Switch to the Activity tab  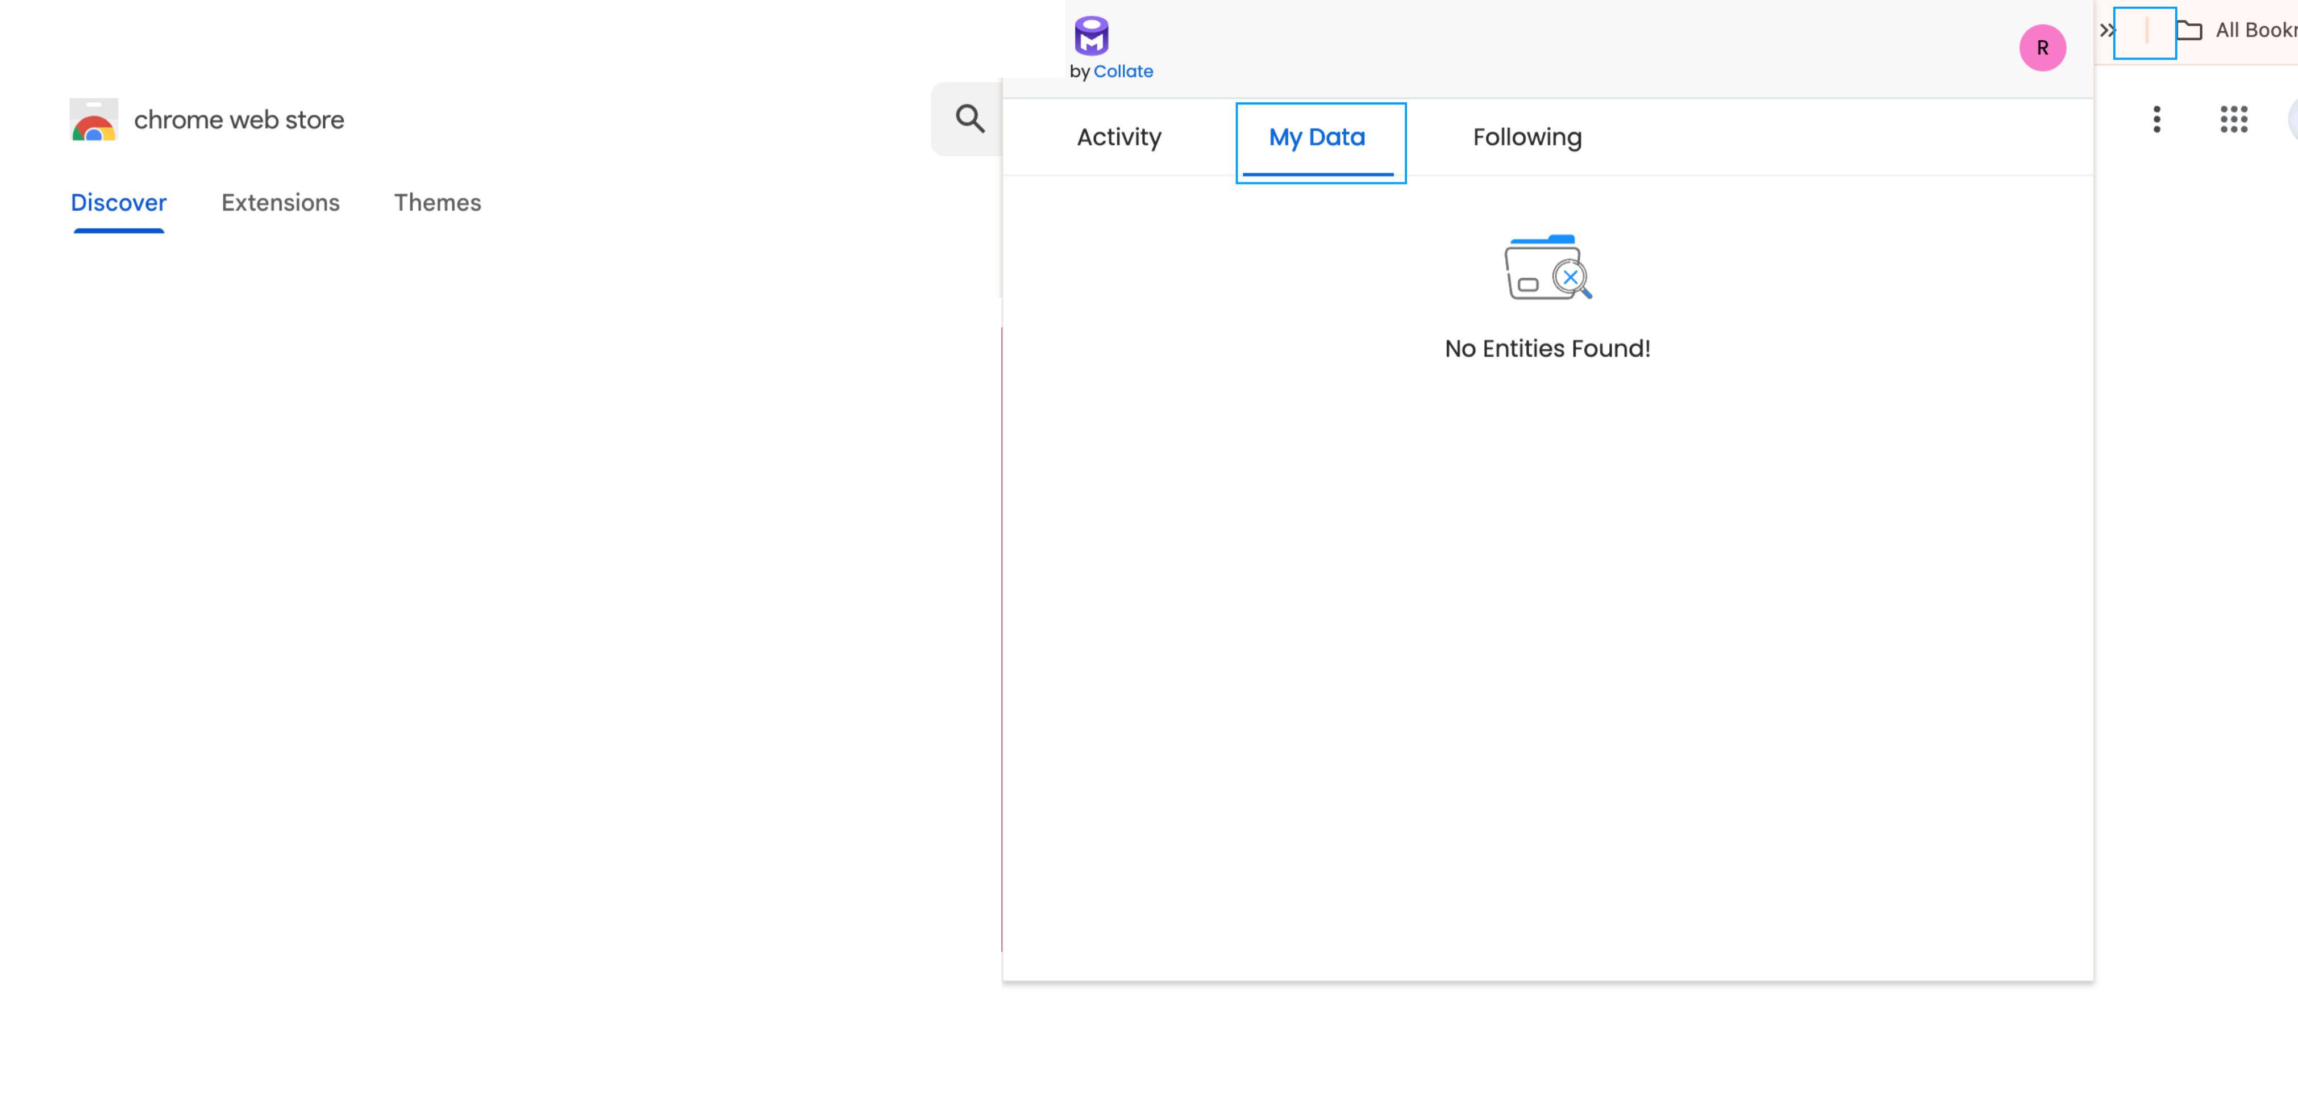tap(1119, 137)
